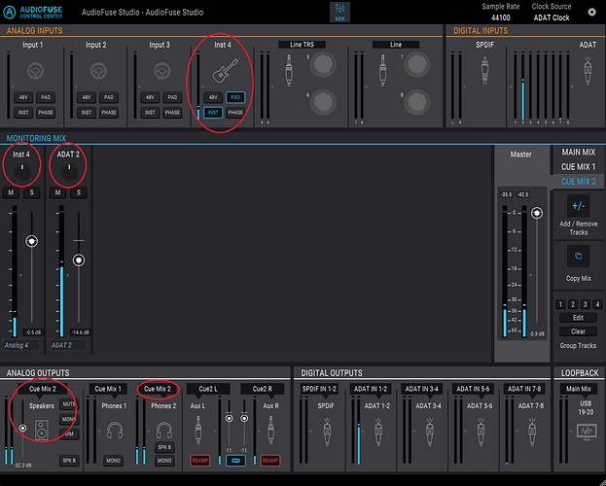Click the Inst 4 pan knob
Screen dimensions: 606x486
[22, 172]
